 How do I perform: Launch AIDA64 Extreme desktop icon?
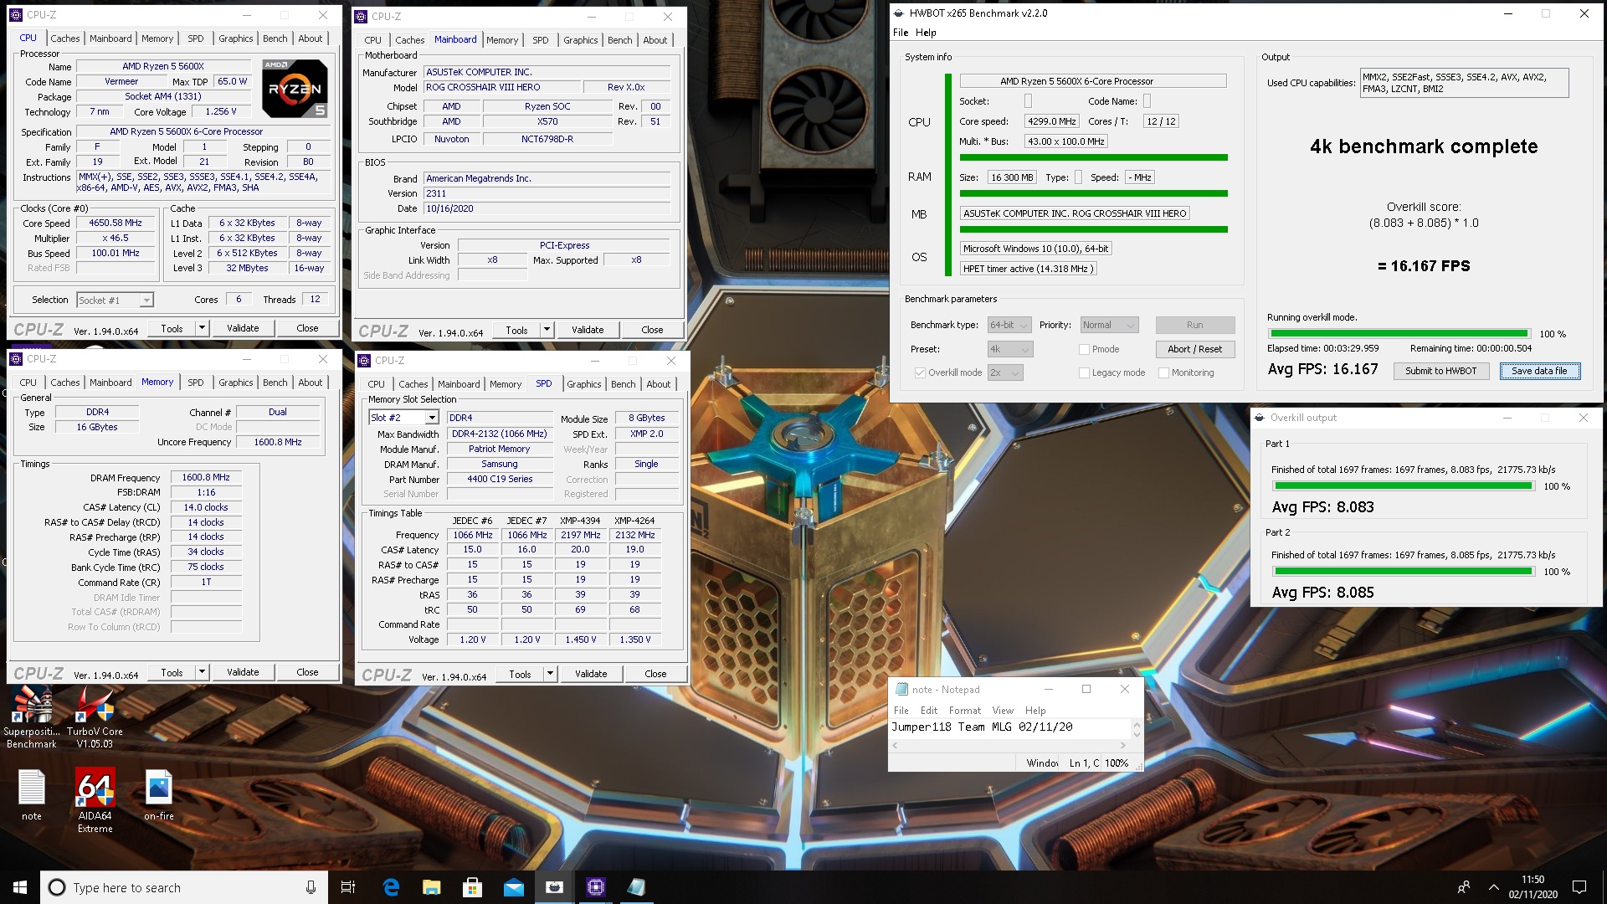click(x=95, y=799)
